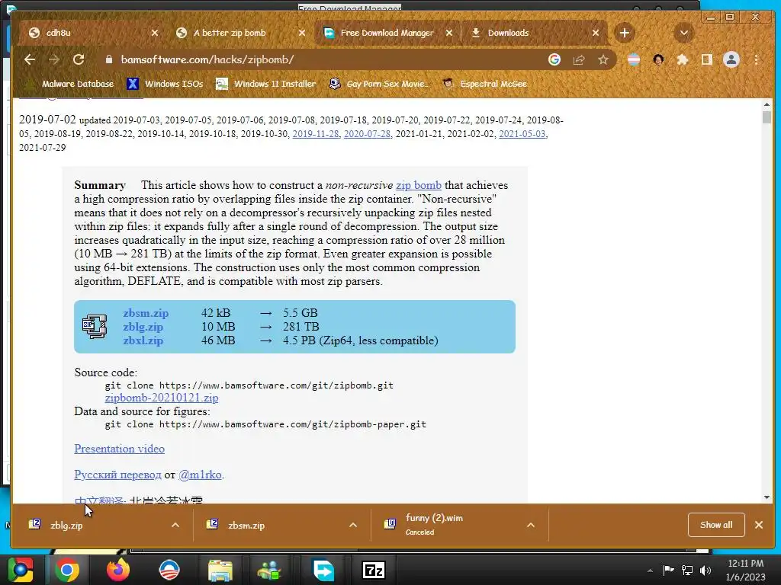The height and width of the screenshot is (585, 781).
Task: Click Show all downloads button
Action: 716,525
